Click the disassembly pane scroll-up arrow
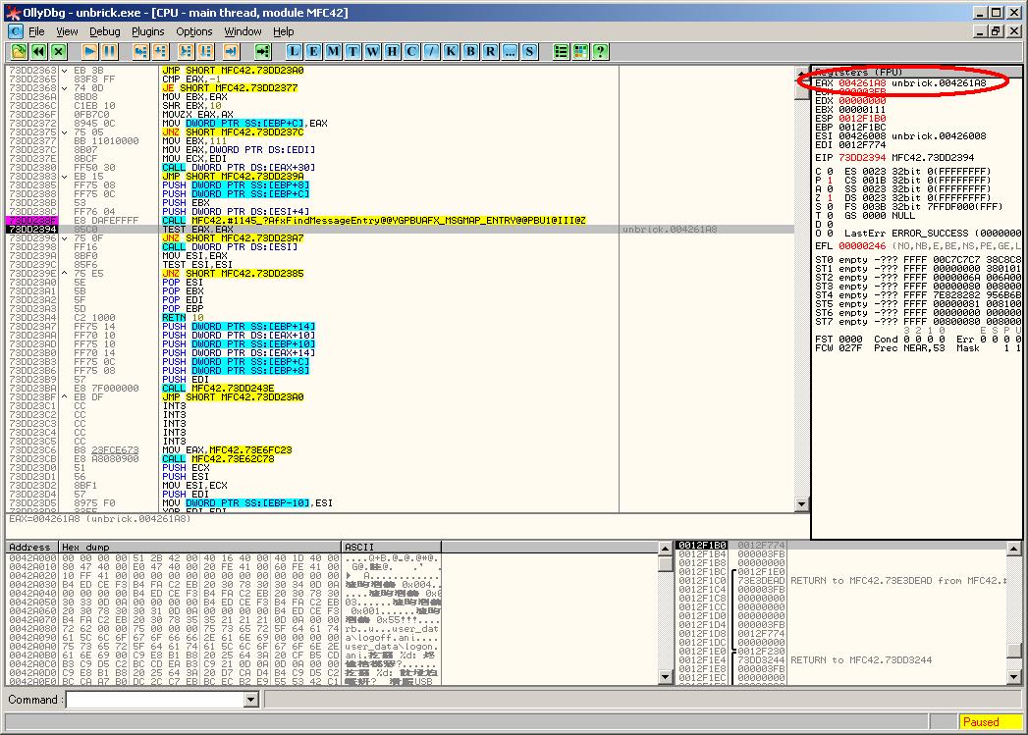The image size is (1028, 735). click(x=801, y=74)
